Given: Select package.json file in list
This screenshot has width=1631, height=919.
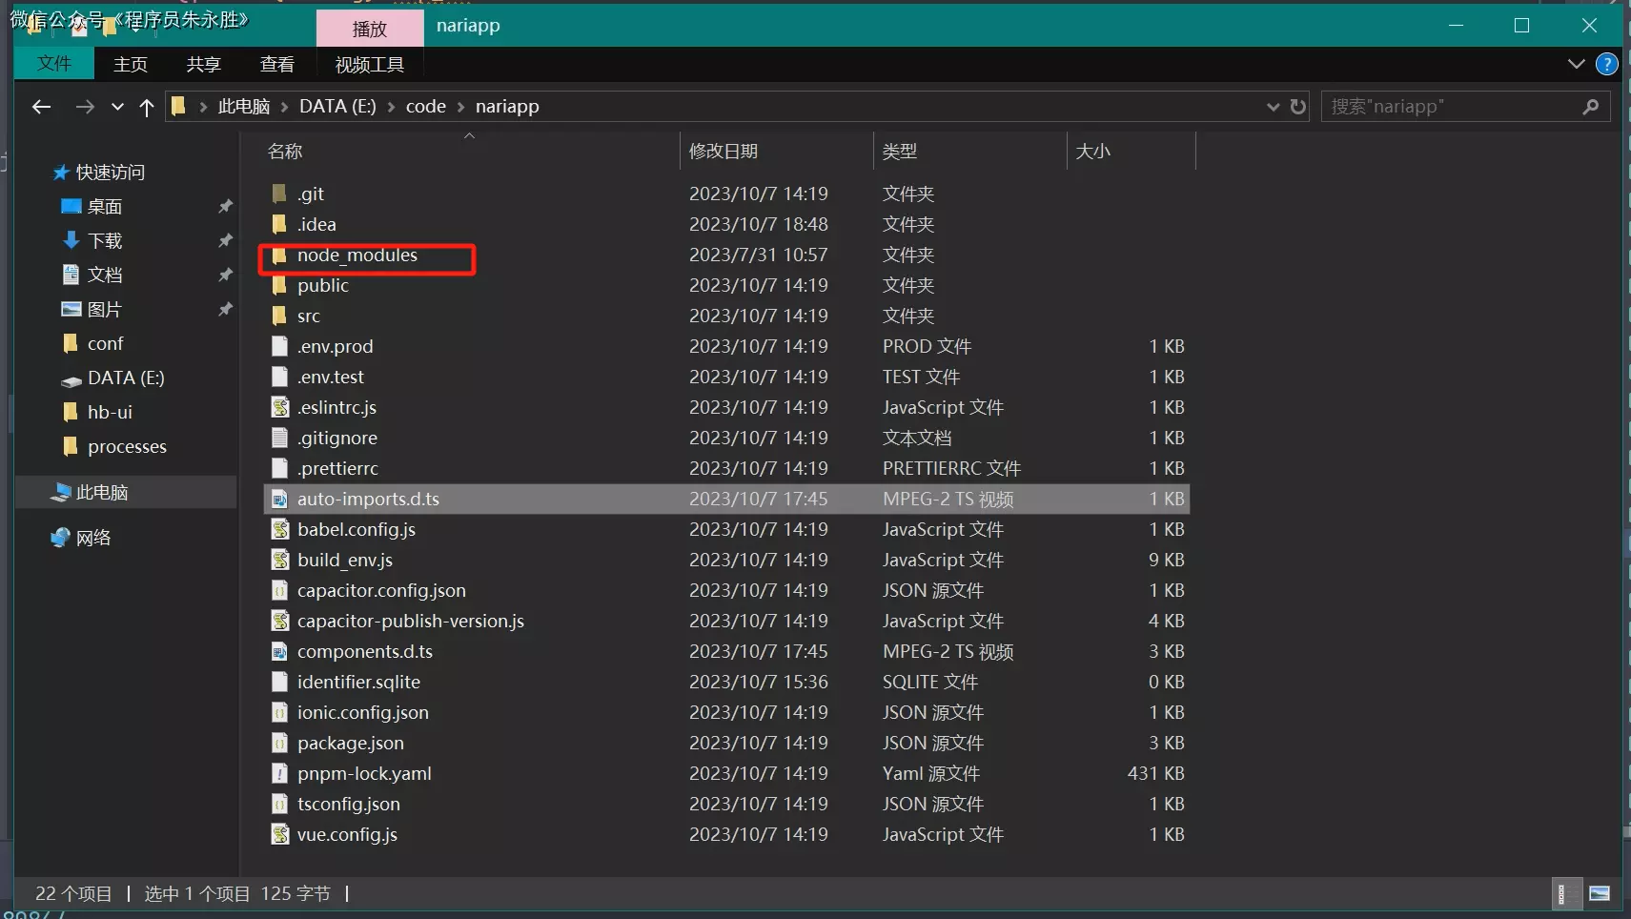Looking at the screenshot, I should (350, 744).
